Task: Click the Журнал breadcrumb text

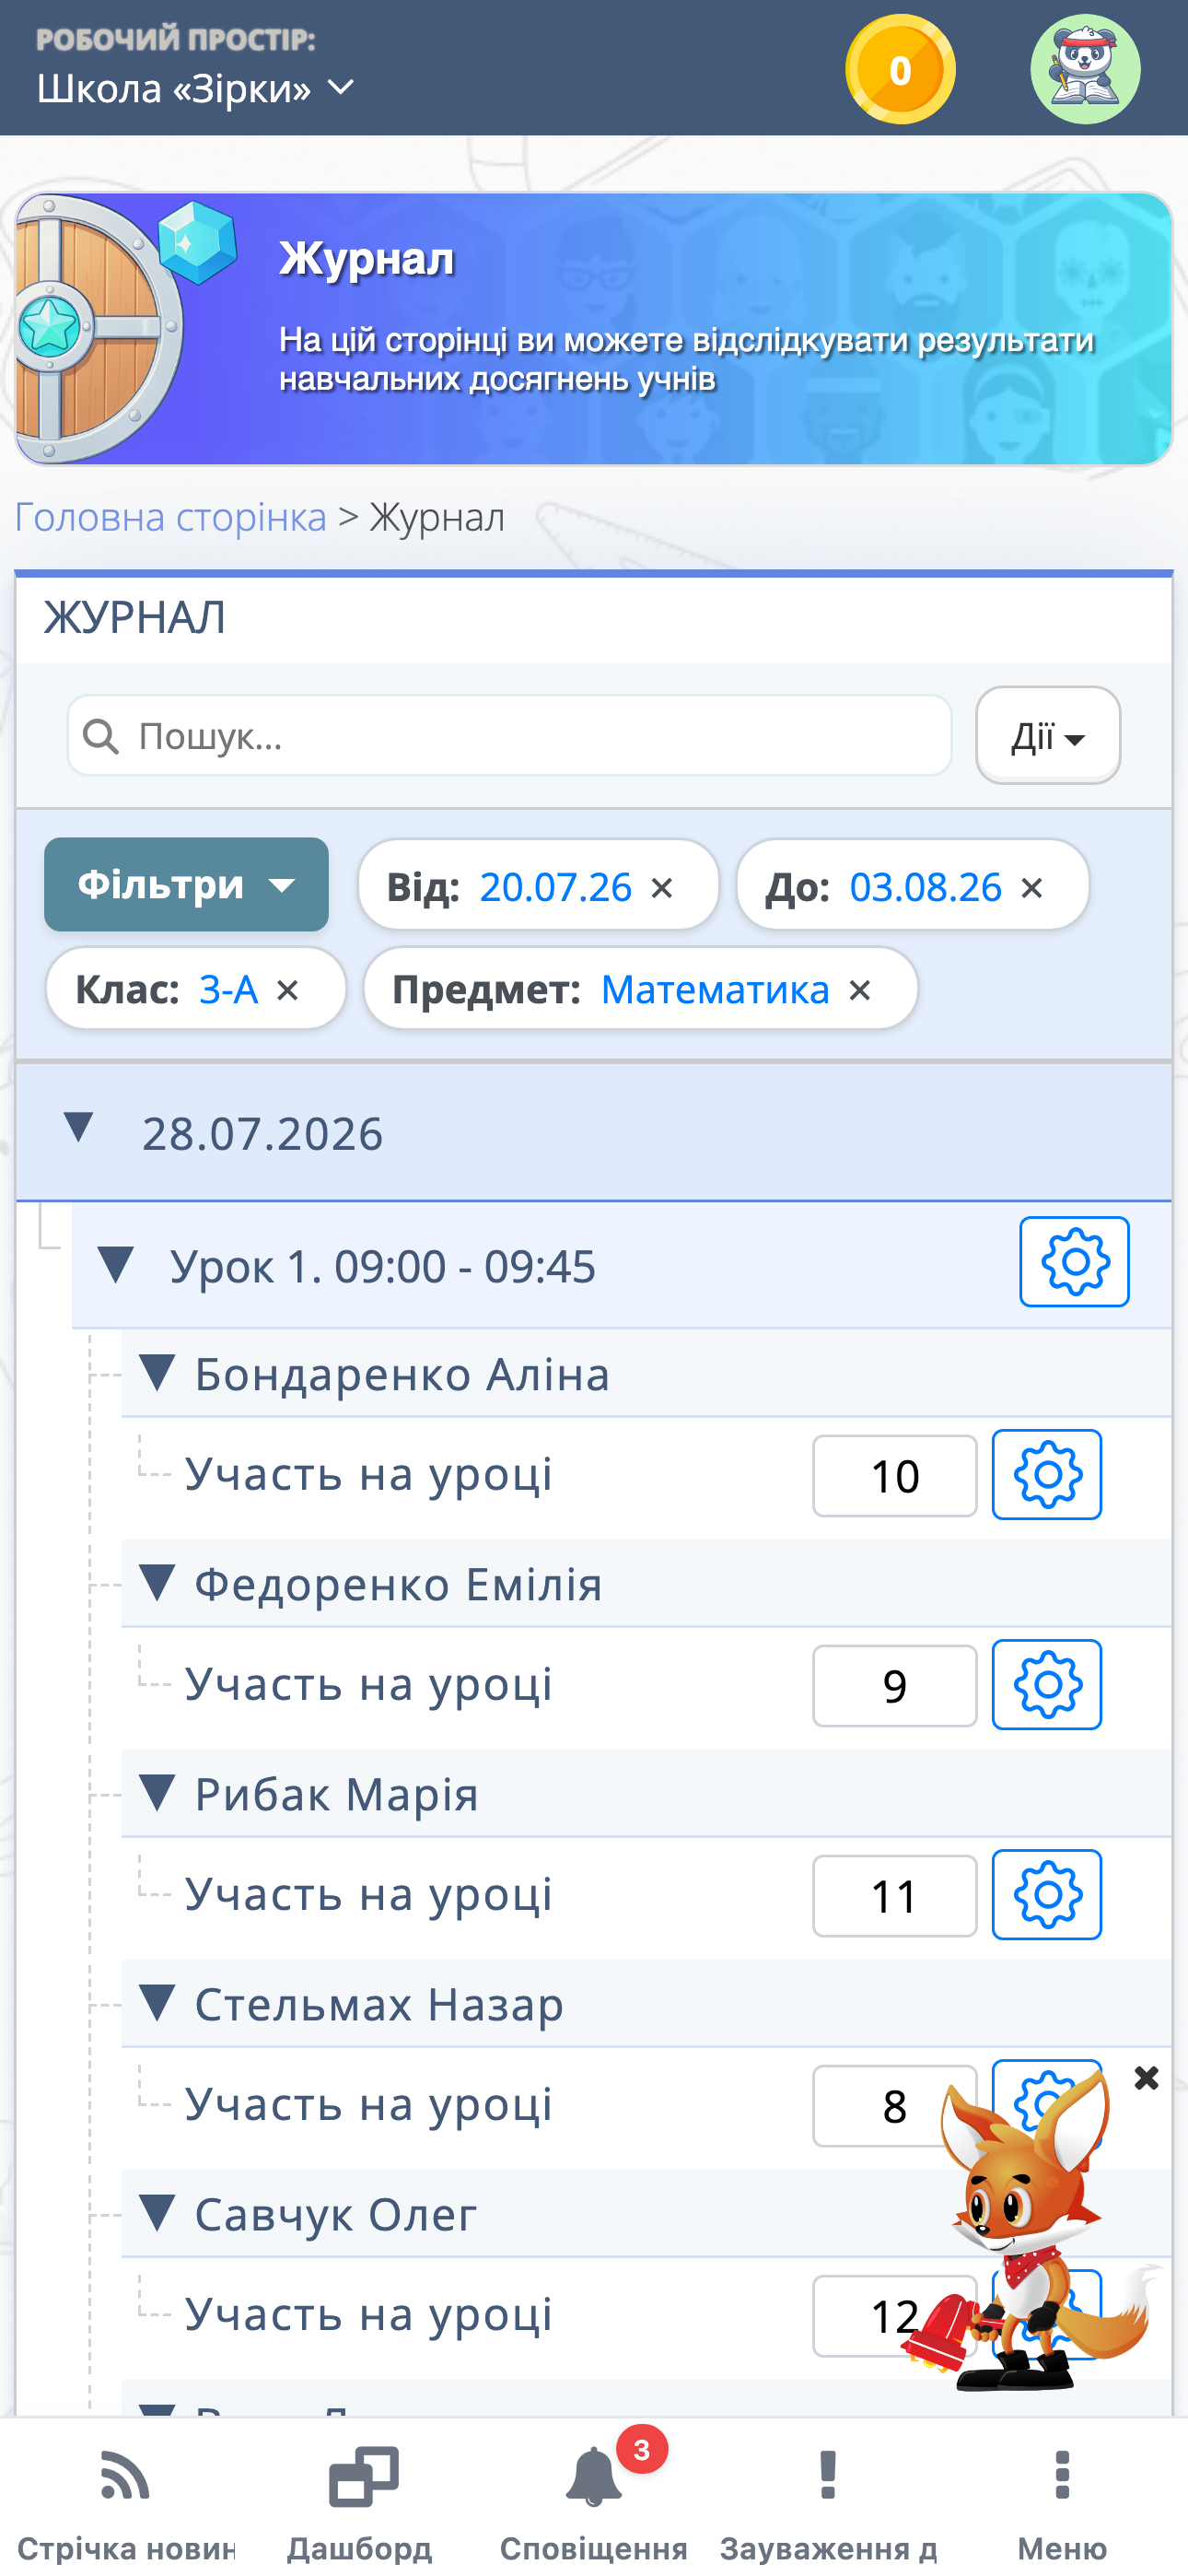Action: [437, 518]
